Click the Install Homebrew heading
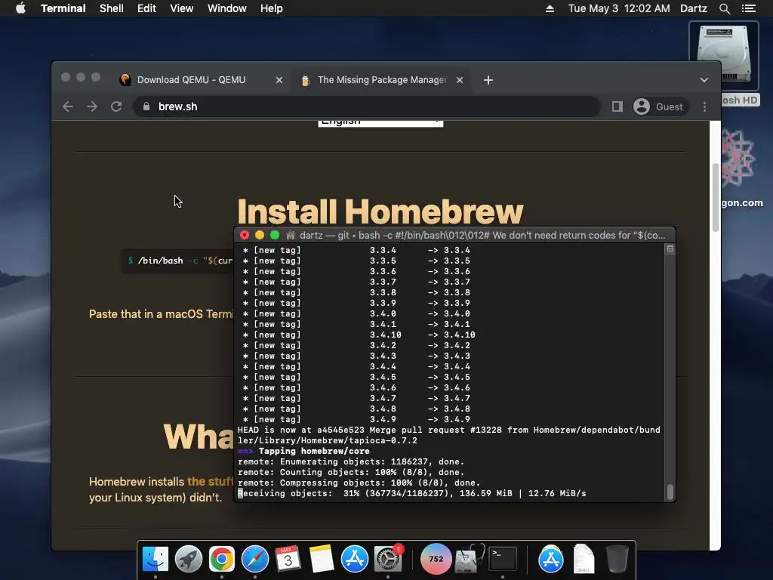 point(380,211)
